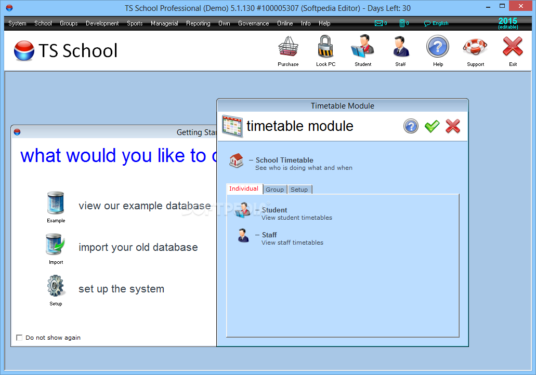This screenshot has height=375, width=536.
Task: Click the editable 2015 year indicator
Action: click(508, 23)
